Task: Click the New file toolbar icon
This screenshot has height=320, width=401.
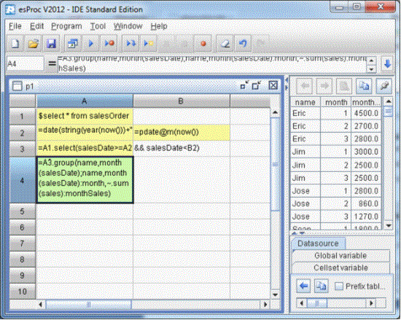Action: click(15, 44)
